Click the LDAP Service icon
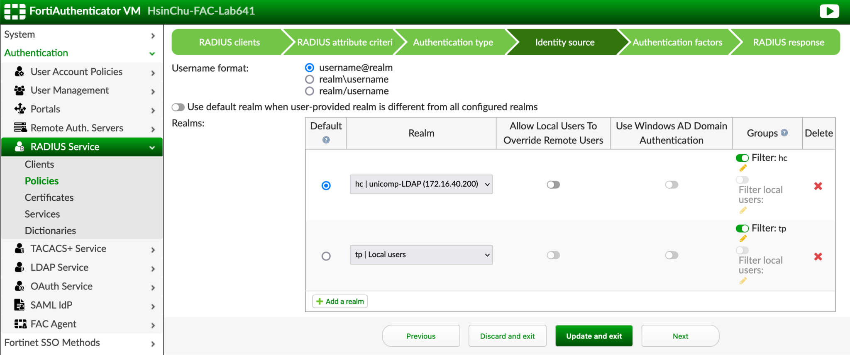 (x=20, y=267)
